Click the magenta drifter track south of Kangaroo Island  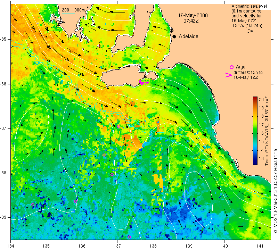(x=143, y=83)
